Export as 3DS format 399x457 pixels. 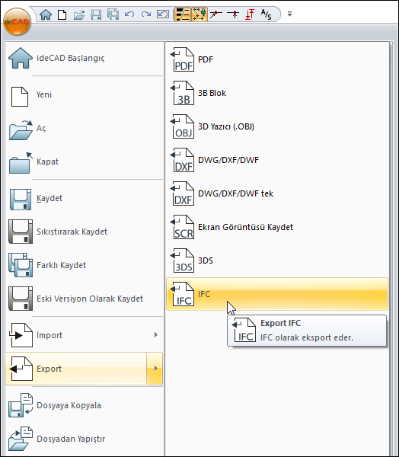coord(277,260)
